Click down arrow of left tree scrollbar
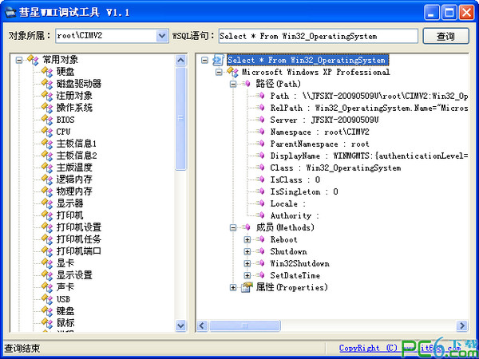 181,325
